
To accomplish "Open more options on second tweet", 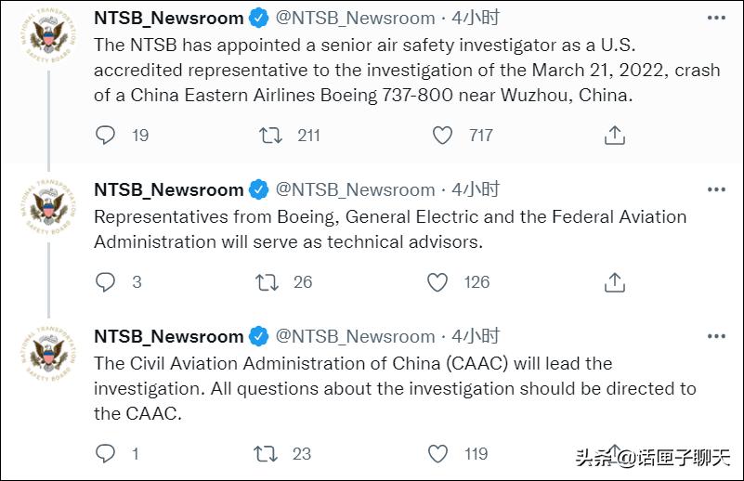I will pos(716,189).
